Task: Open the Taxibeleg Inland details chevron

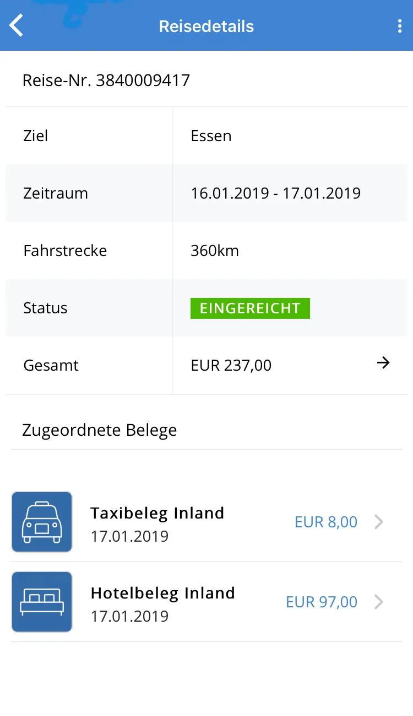Action: tap(379, 521)
